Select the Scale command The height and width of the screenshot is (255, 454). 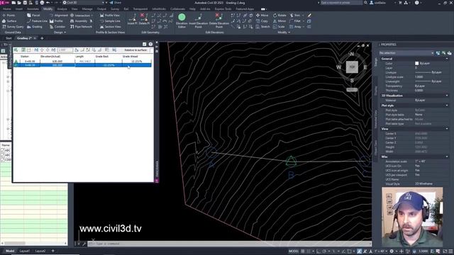279,27
